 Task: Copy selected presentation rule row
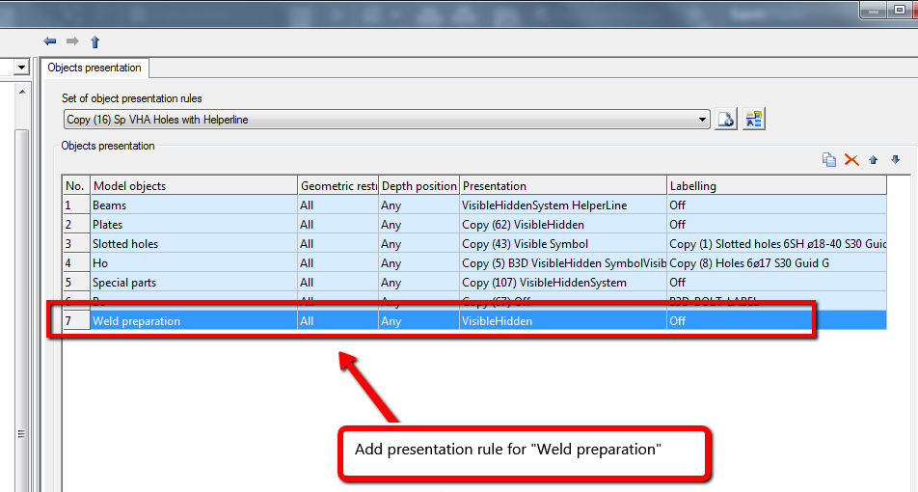(829, 159)
